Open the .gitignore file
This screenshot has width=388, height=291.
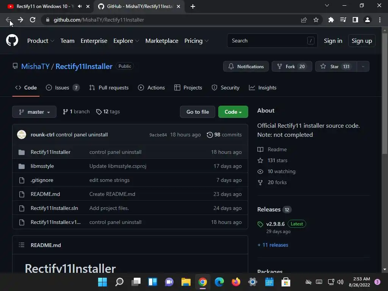click(42, 180)
